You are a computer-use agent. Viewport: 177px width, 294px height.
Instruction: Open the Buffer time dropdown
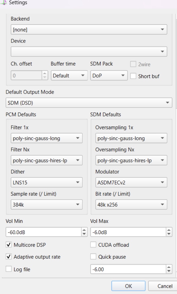coord(69,76)
